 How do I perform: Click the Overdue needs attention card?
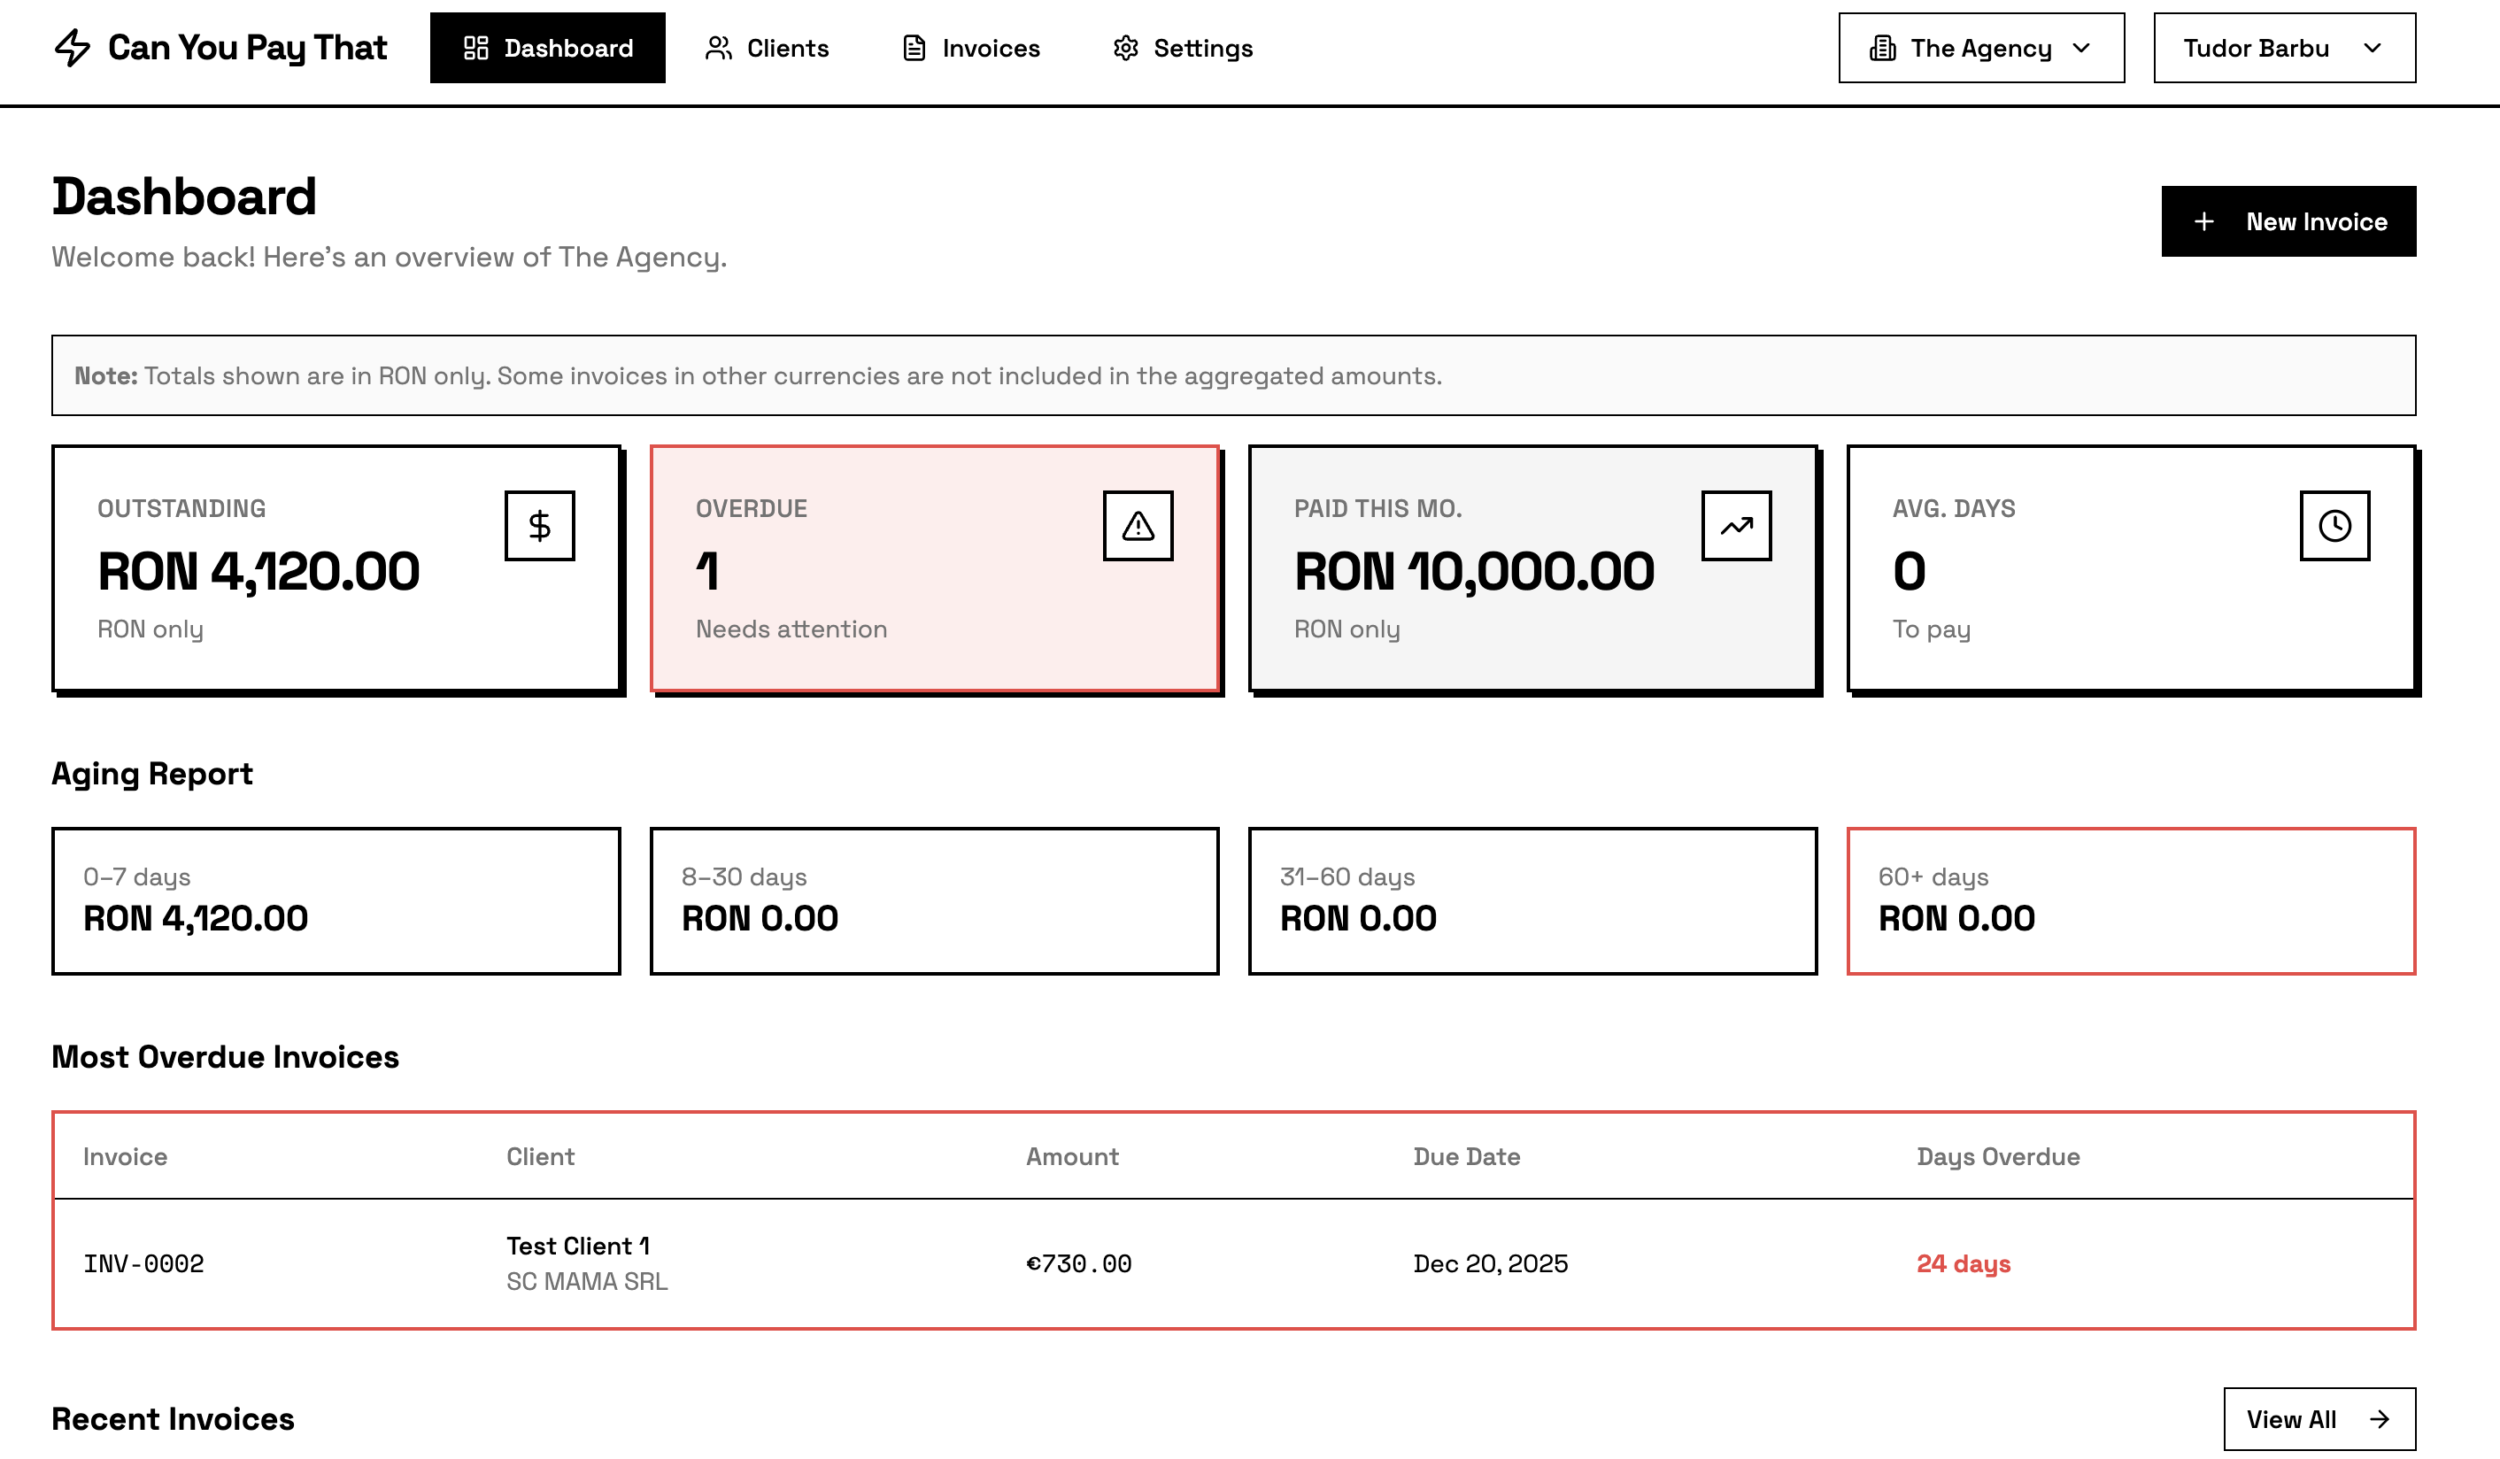[x=936, y=569]
